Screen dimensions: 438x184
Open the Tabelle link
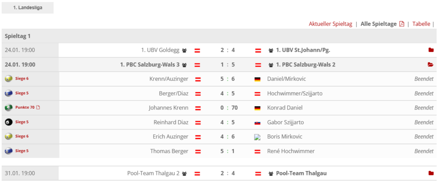point(421,24)
